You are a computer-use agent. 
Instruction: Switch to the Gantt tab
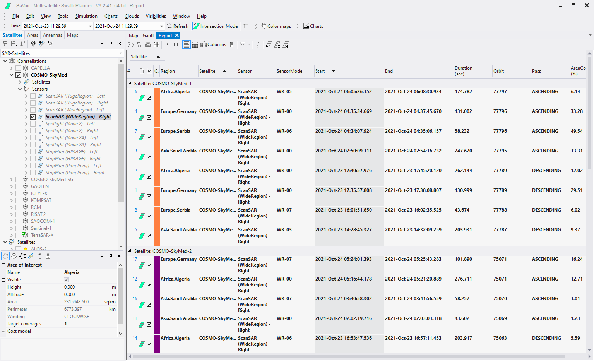coord(148,36)
